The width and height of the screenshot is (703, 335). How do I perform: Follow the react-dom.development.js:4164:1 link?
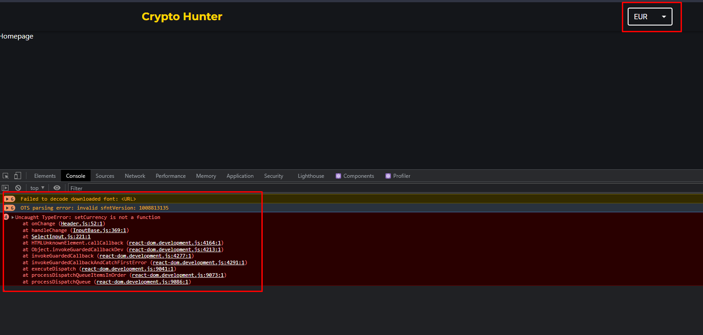175,243
